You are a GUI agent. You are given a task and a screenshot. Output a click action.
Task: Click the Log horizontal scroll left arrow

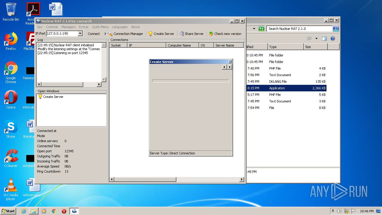click(39, 85)
